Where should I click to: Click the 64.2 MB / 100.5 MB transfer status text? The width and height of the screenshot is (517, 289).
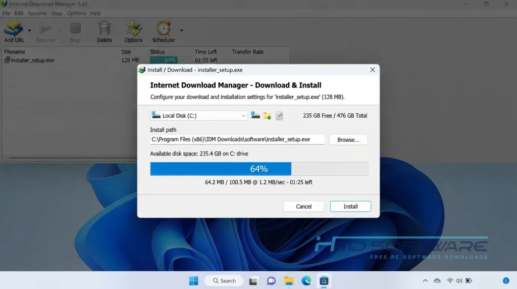point(258,182)
